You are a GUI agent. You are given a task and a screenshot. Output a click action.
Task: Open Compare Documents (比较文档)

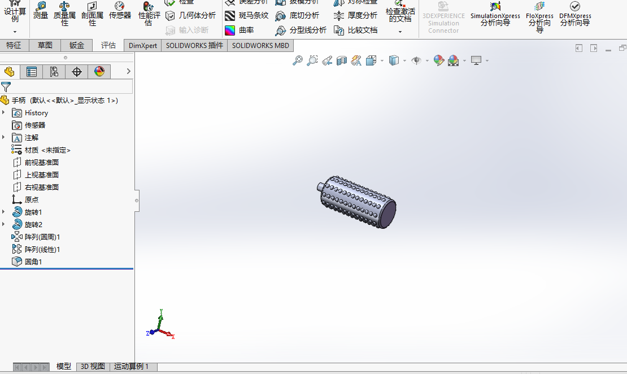(355, 30)
